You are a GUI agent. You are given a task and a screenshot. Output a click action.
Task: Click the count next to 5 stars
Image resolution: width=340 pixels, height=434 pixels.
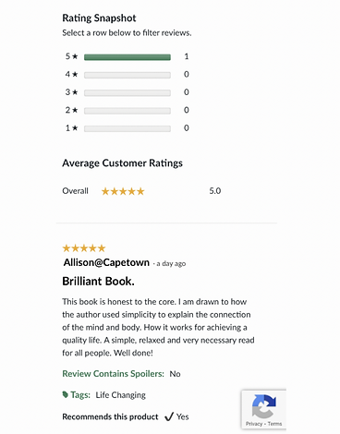(187, 56)
